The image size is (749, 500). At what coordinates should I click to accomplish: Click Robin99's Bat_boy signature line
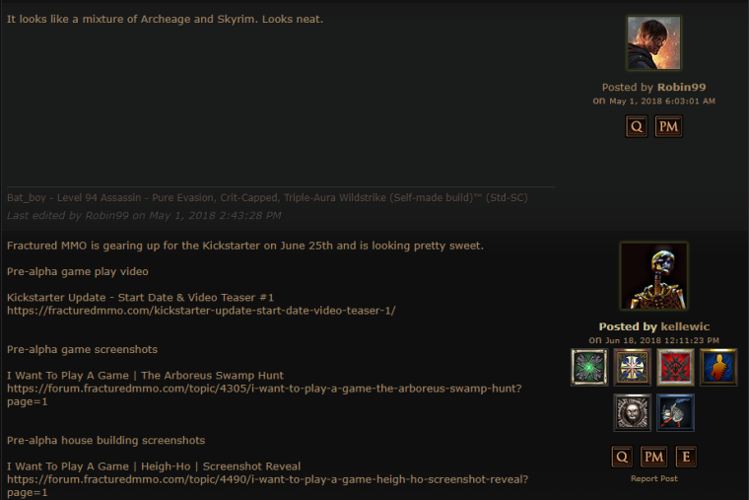[267, 197]
